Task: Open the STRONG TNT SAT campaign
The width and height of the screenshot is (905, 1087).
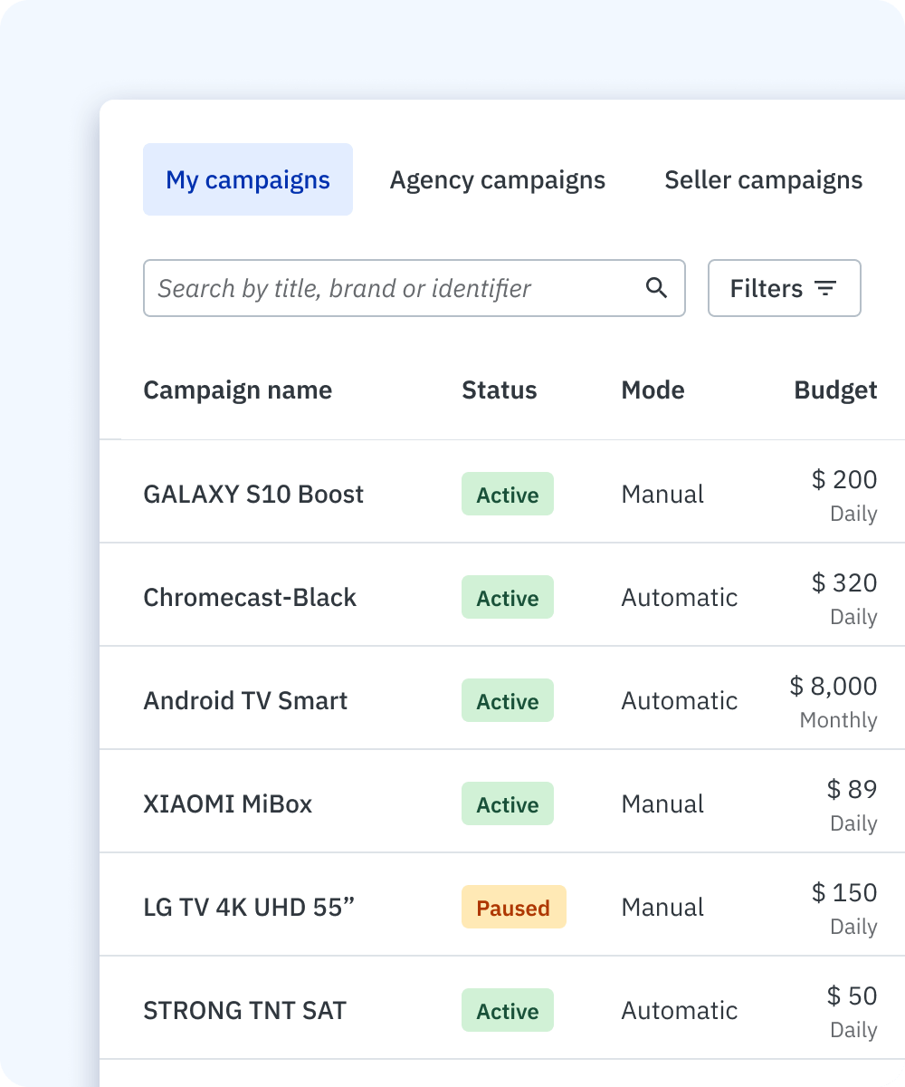Action: click(244, 1010)
